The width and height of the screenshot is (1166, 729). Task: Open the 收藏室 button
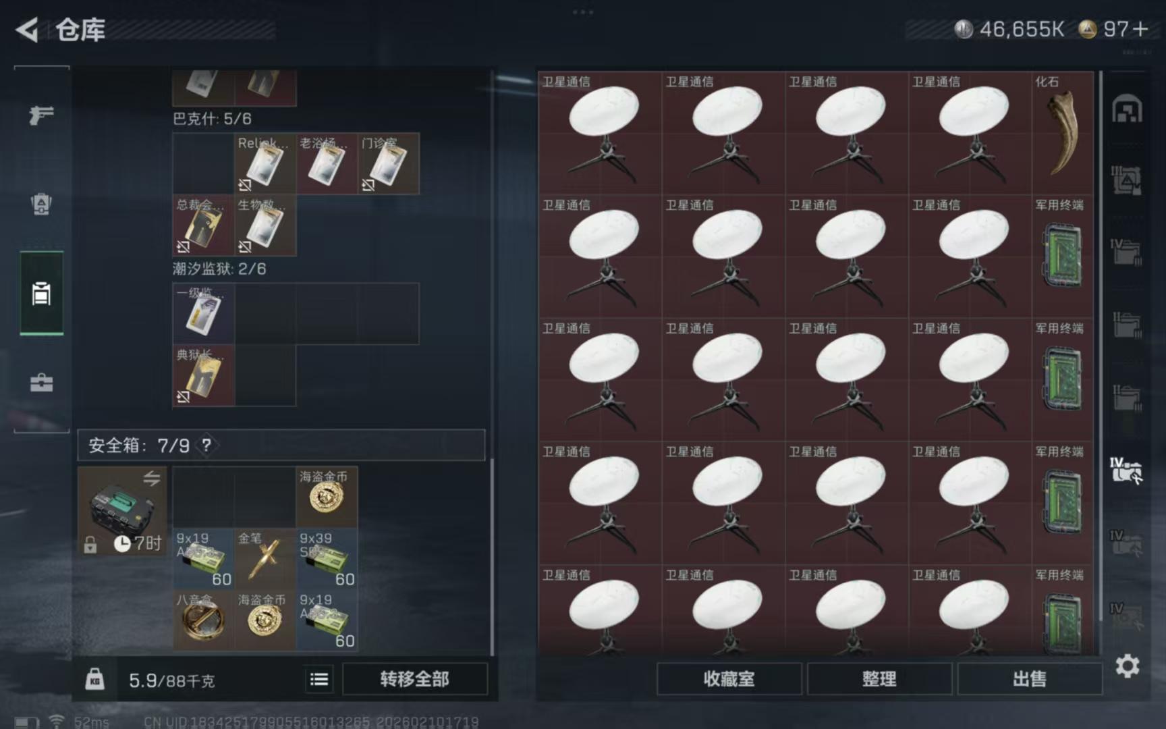(x=729, y=678)
